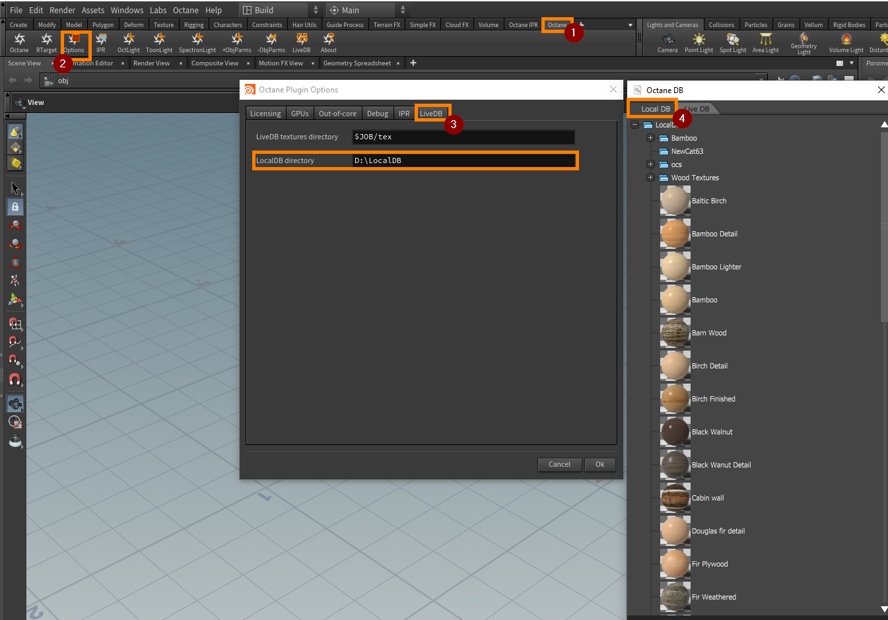Open the Render menu
This screenshot has width=888, height=620.
point(63,10)
